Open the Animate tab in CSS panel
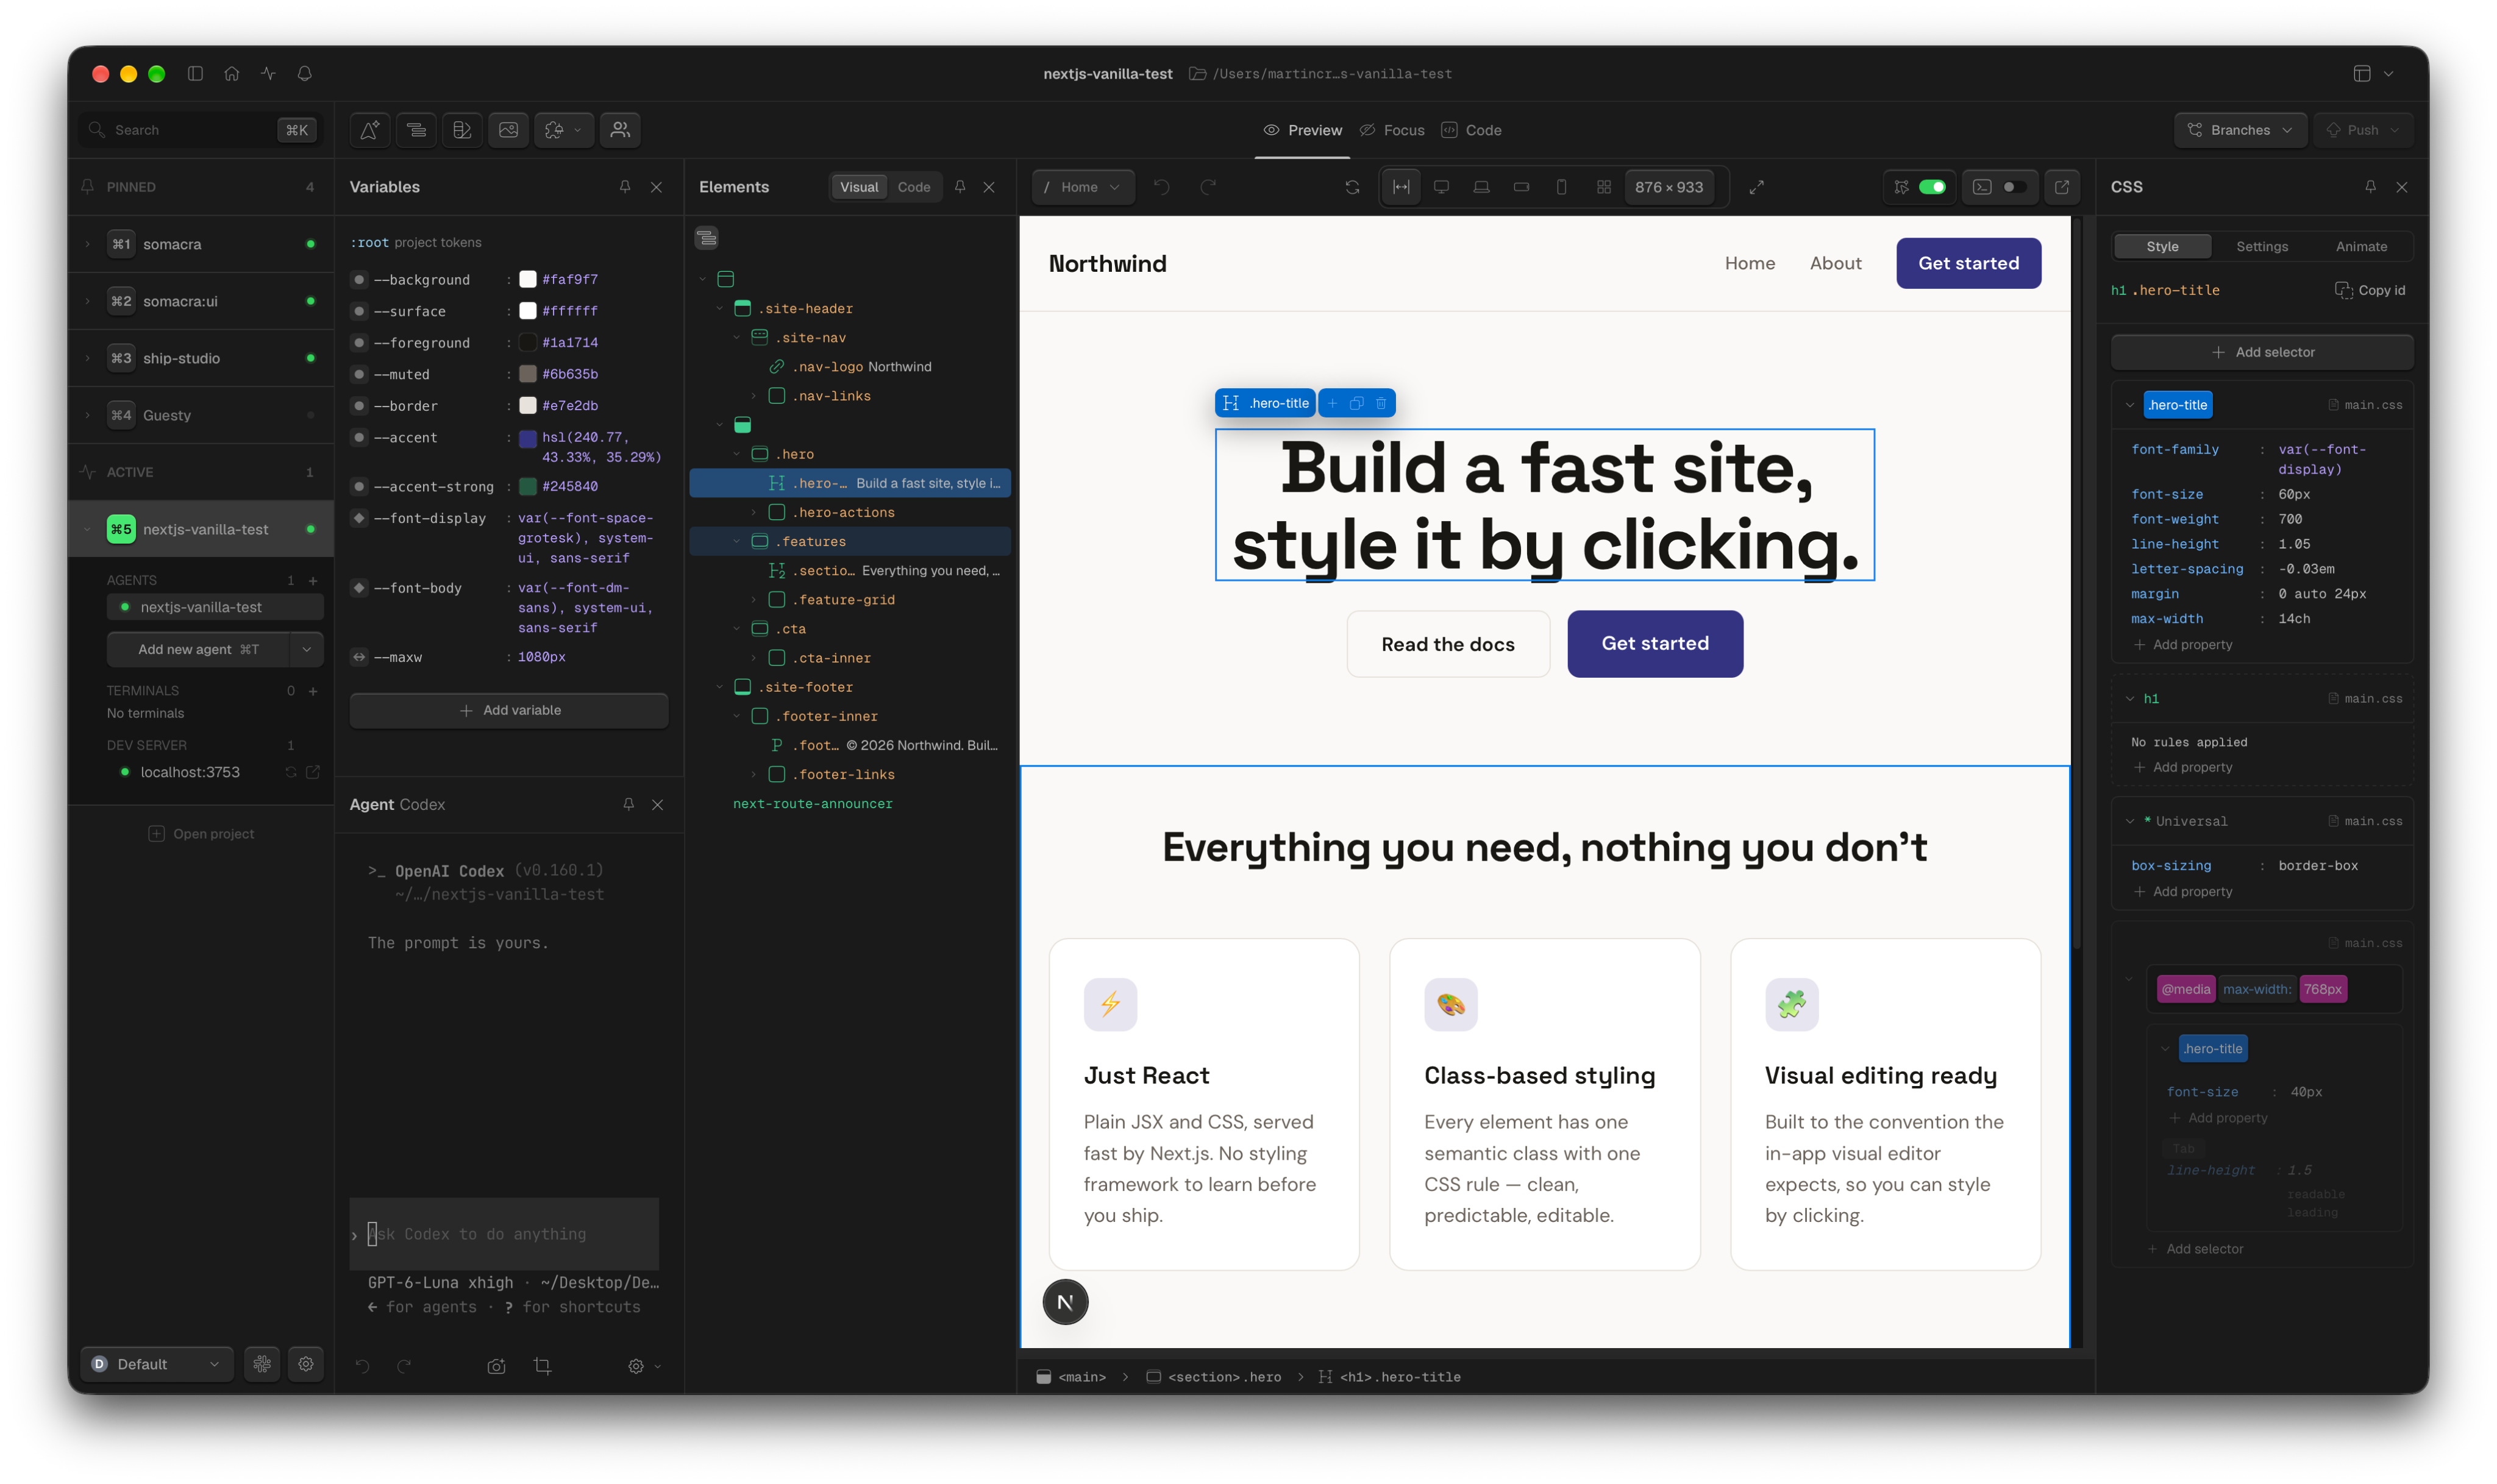Viewport: 2497px width, 1484px height. 2361,247
